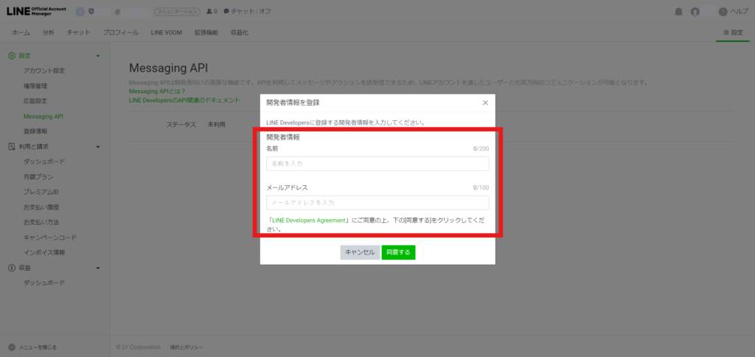Screen dimensions: 755x357
Task: Collapse the 利用と請求 section arrow
Action: point(98,147)
